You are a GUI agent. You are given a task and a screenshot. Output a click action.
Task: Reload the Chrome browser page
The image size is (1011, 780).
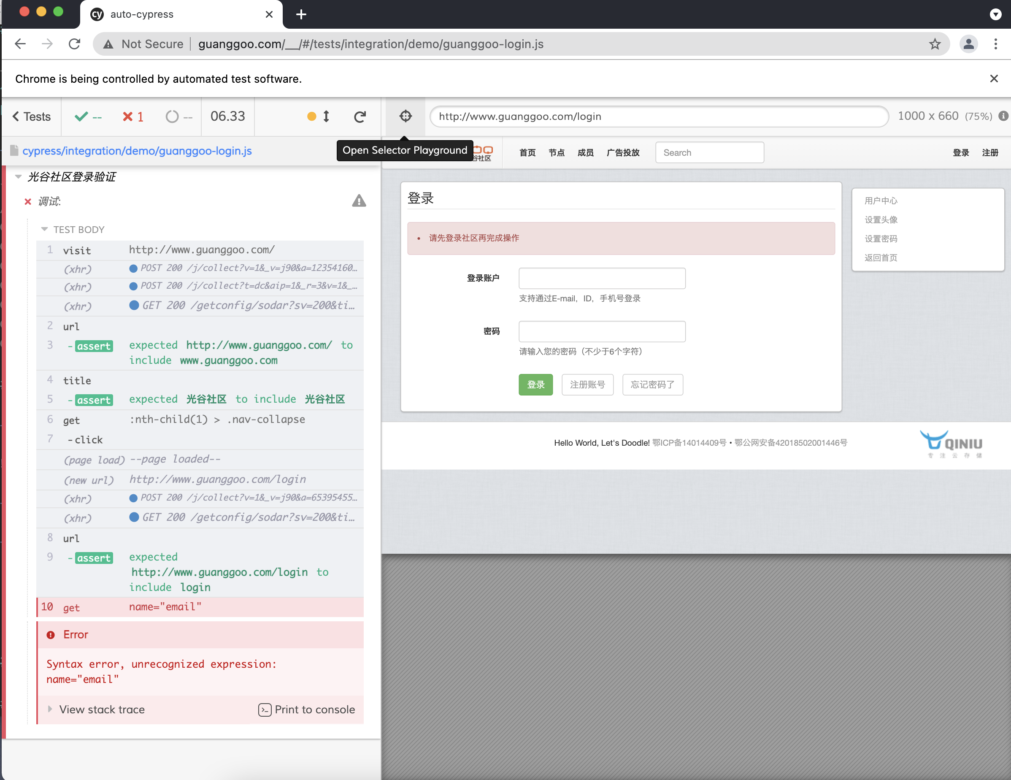75,44
